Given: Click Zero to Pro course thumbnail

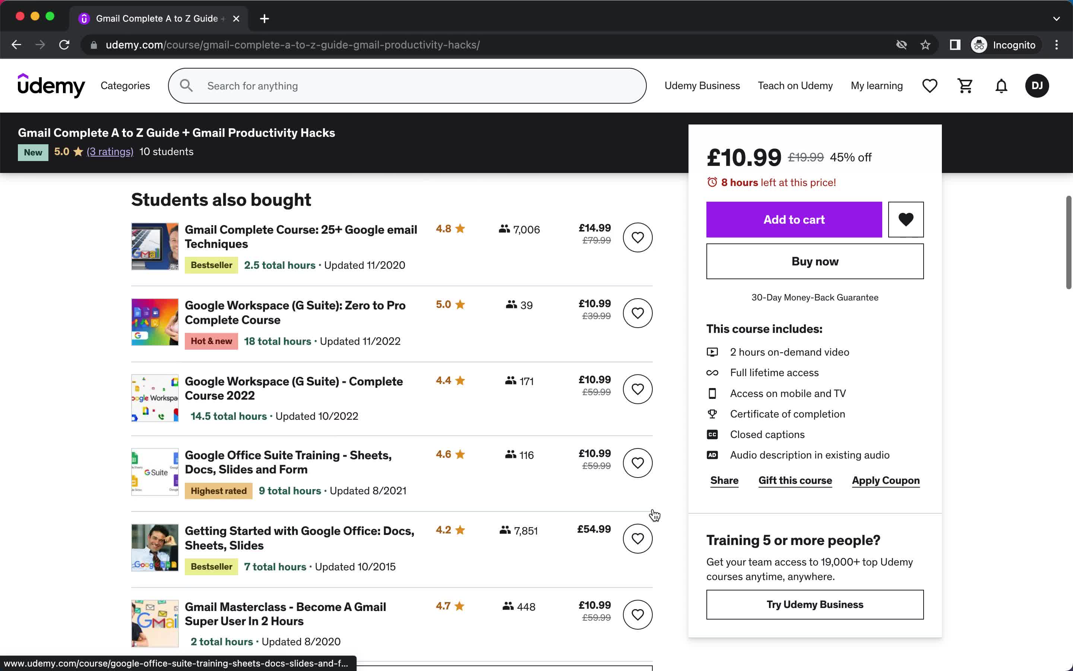Looking at the screenshot, I should (x=155, y=322).
